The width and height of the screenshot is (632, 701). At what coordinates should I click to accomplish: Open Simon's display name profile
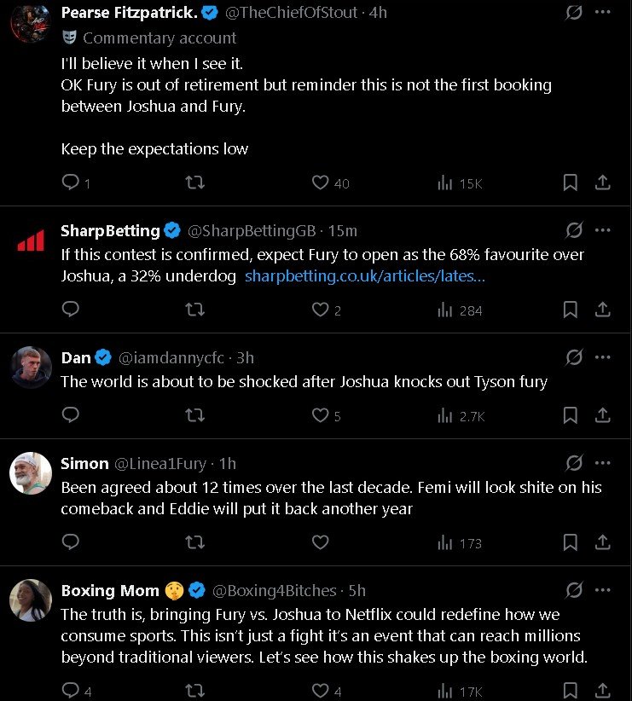click(84, 464)
